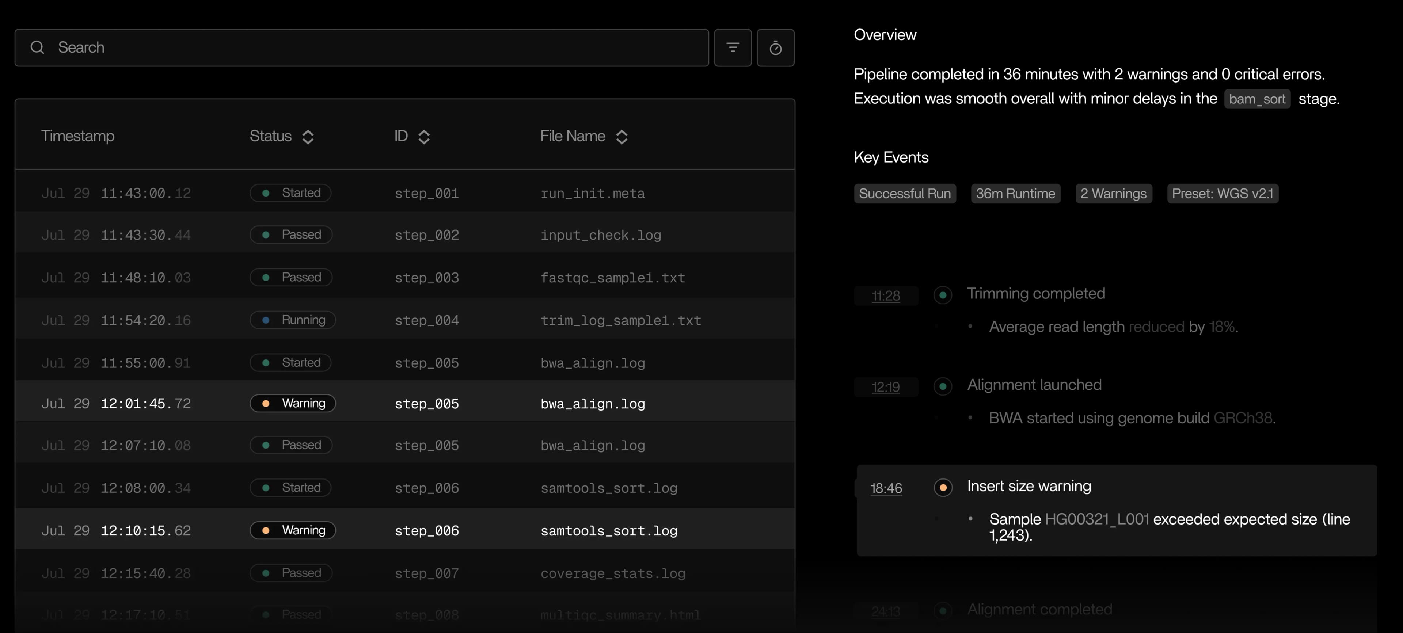The image size is (1403, 633).
Task: Click the Warning badge on samtools_sort.log row
Action: pos(292,530)
